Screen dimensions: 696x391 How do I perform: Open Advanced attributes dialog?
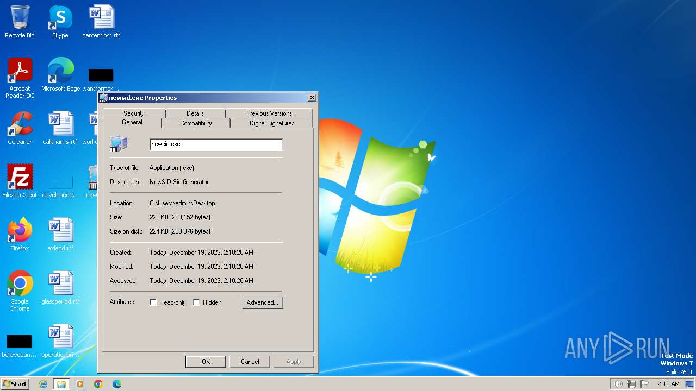263,302
